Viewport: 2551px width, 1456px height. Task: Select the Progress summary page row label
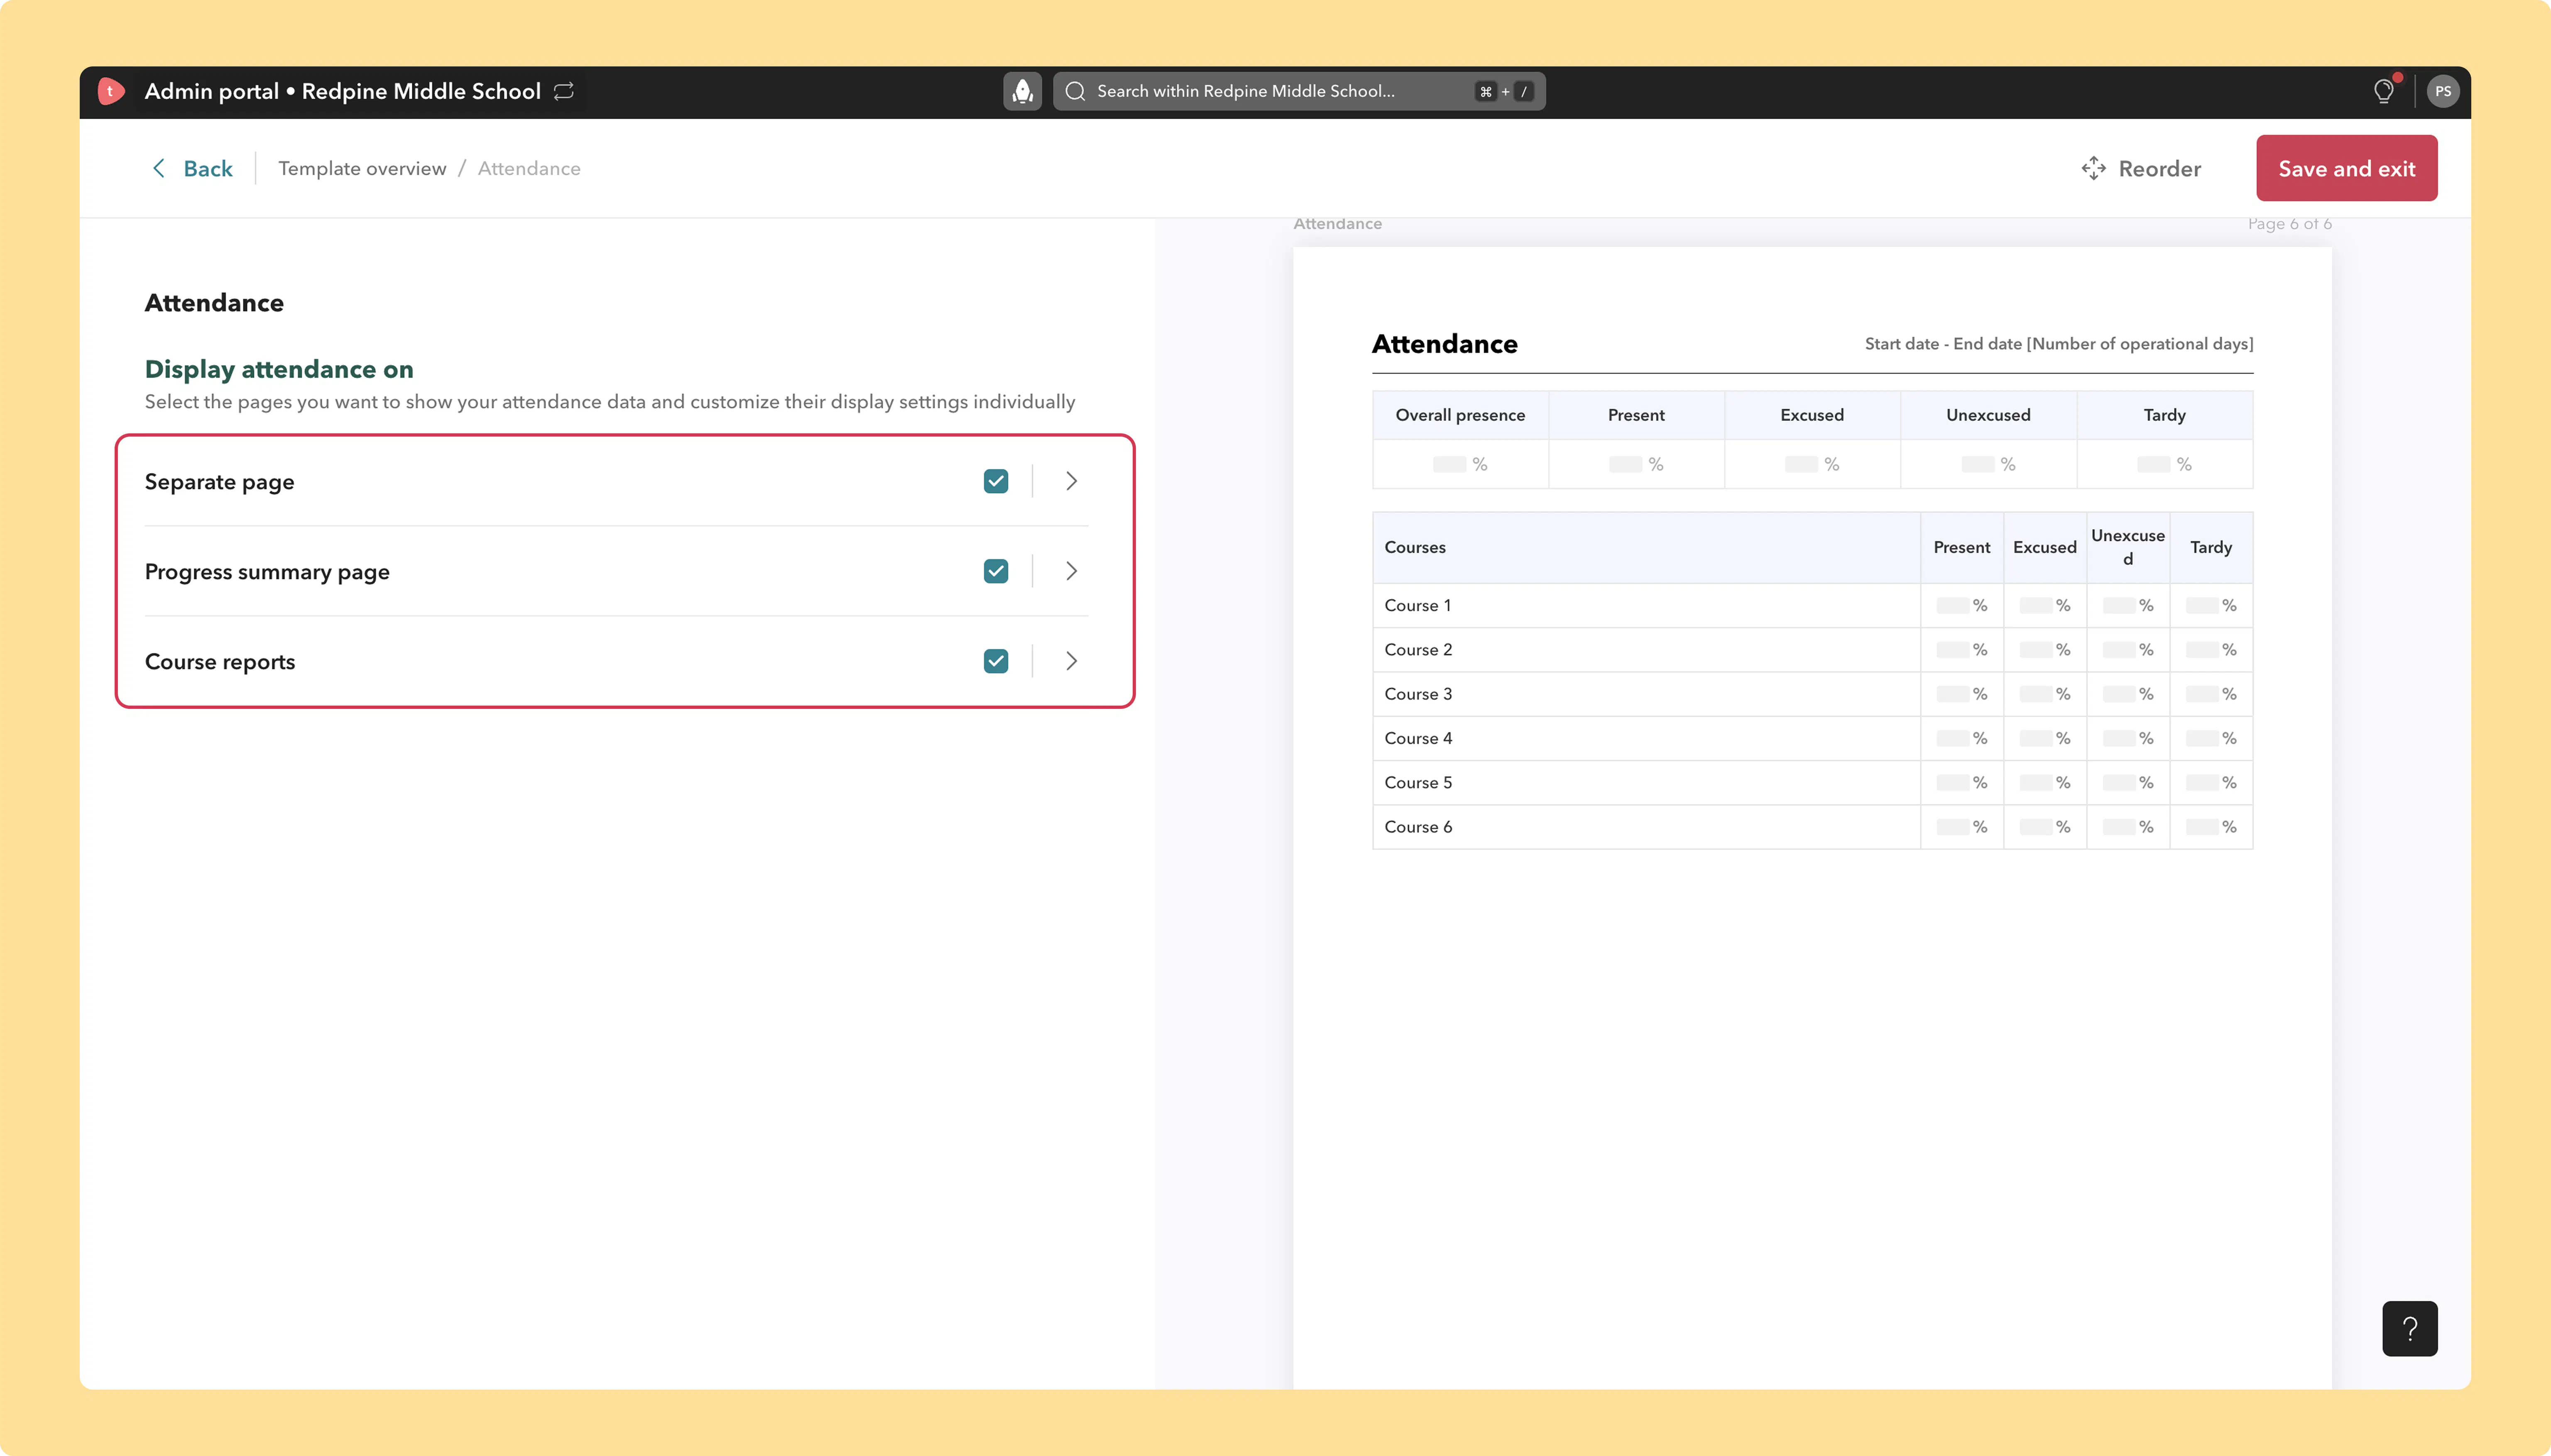pos(267,572)
